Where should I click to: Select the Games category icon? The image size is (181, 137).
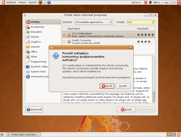[28, 37]
